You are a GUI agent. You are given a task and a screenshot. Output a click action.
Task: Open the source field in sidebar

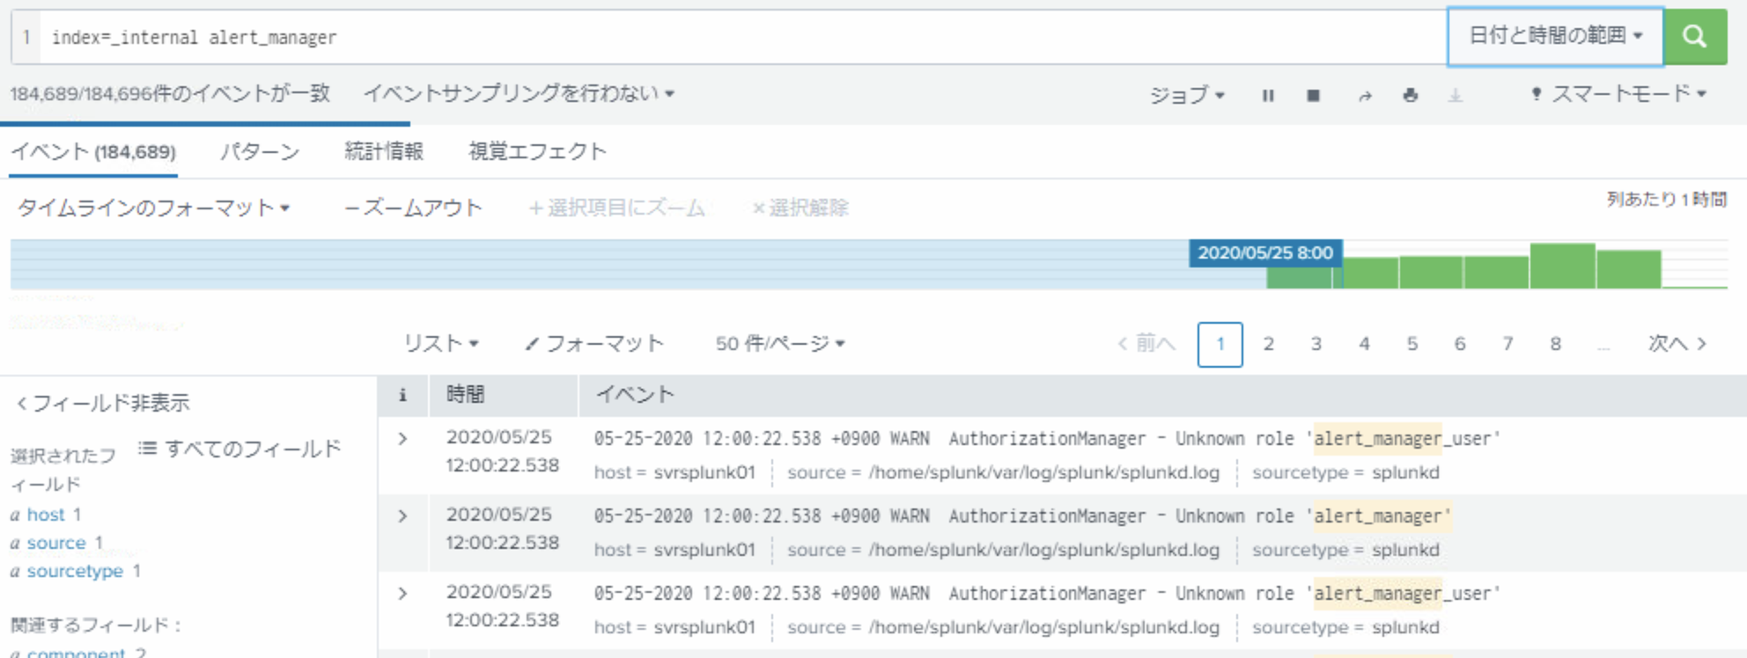pos(56,543)
